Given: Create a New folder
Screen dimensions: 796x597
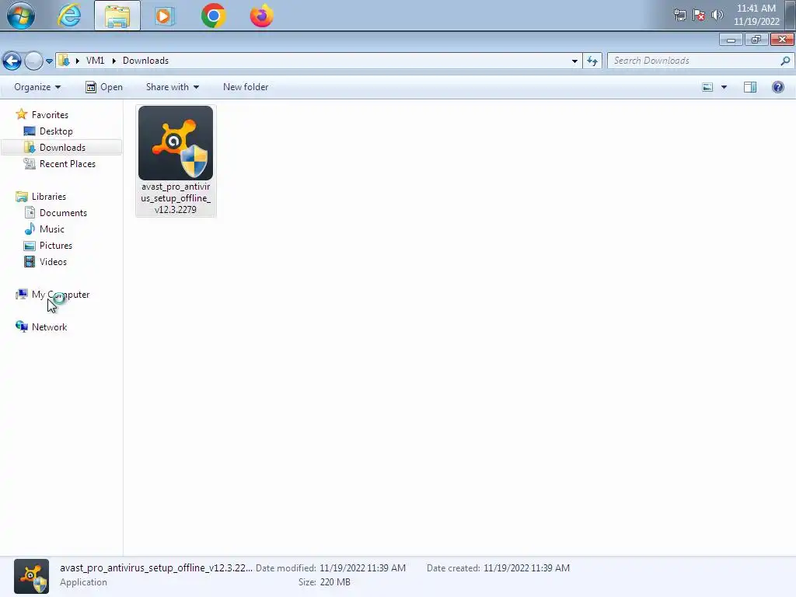Looking at the screenshot, I should (x=246, y=87).
